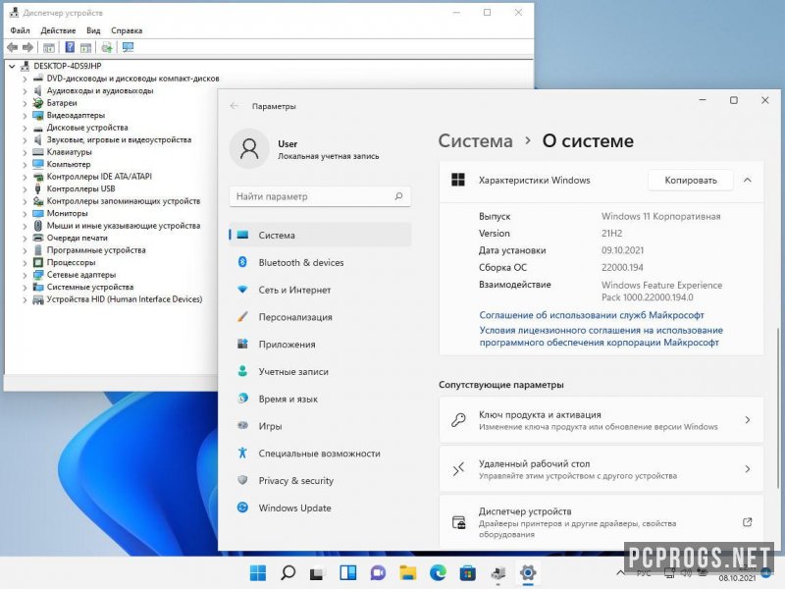Screen dimensions: 785x589
Task: Open Приложения settings
Action: 320,345
